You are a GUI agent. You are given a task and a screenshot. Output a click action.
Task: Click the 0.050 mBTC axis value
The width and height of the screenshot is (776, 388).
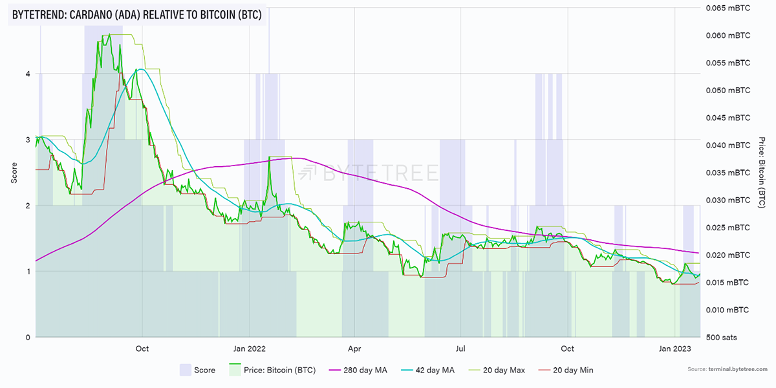pyautogui.click(x=728, y=91)
